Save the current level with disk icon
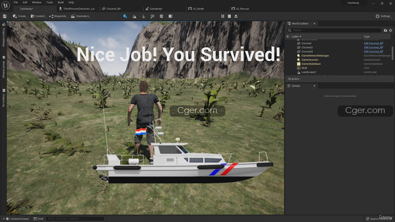This screenshot has width=395, height=222. coord(4,16)
